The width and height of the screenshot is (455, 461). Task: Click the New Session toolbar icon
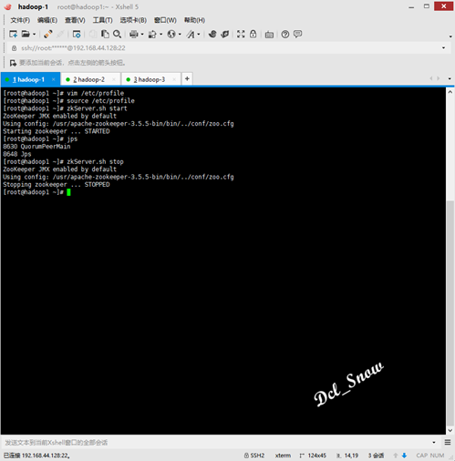click(13, 35)
